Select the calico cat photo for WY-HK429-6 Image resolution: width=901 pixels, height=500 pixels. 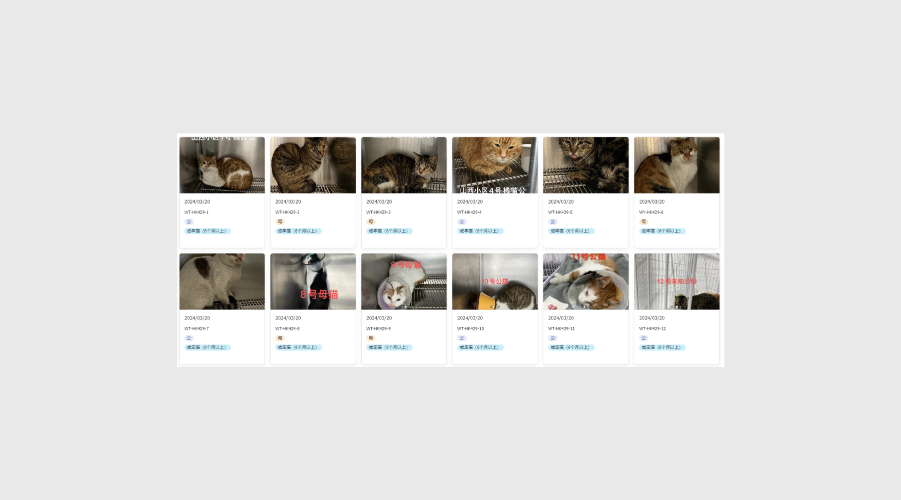coord(676,165)
